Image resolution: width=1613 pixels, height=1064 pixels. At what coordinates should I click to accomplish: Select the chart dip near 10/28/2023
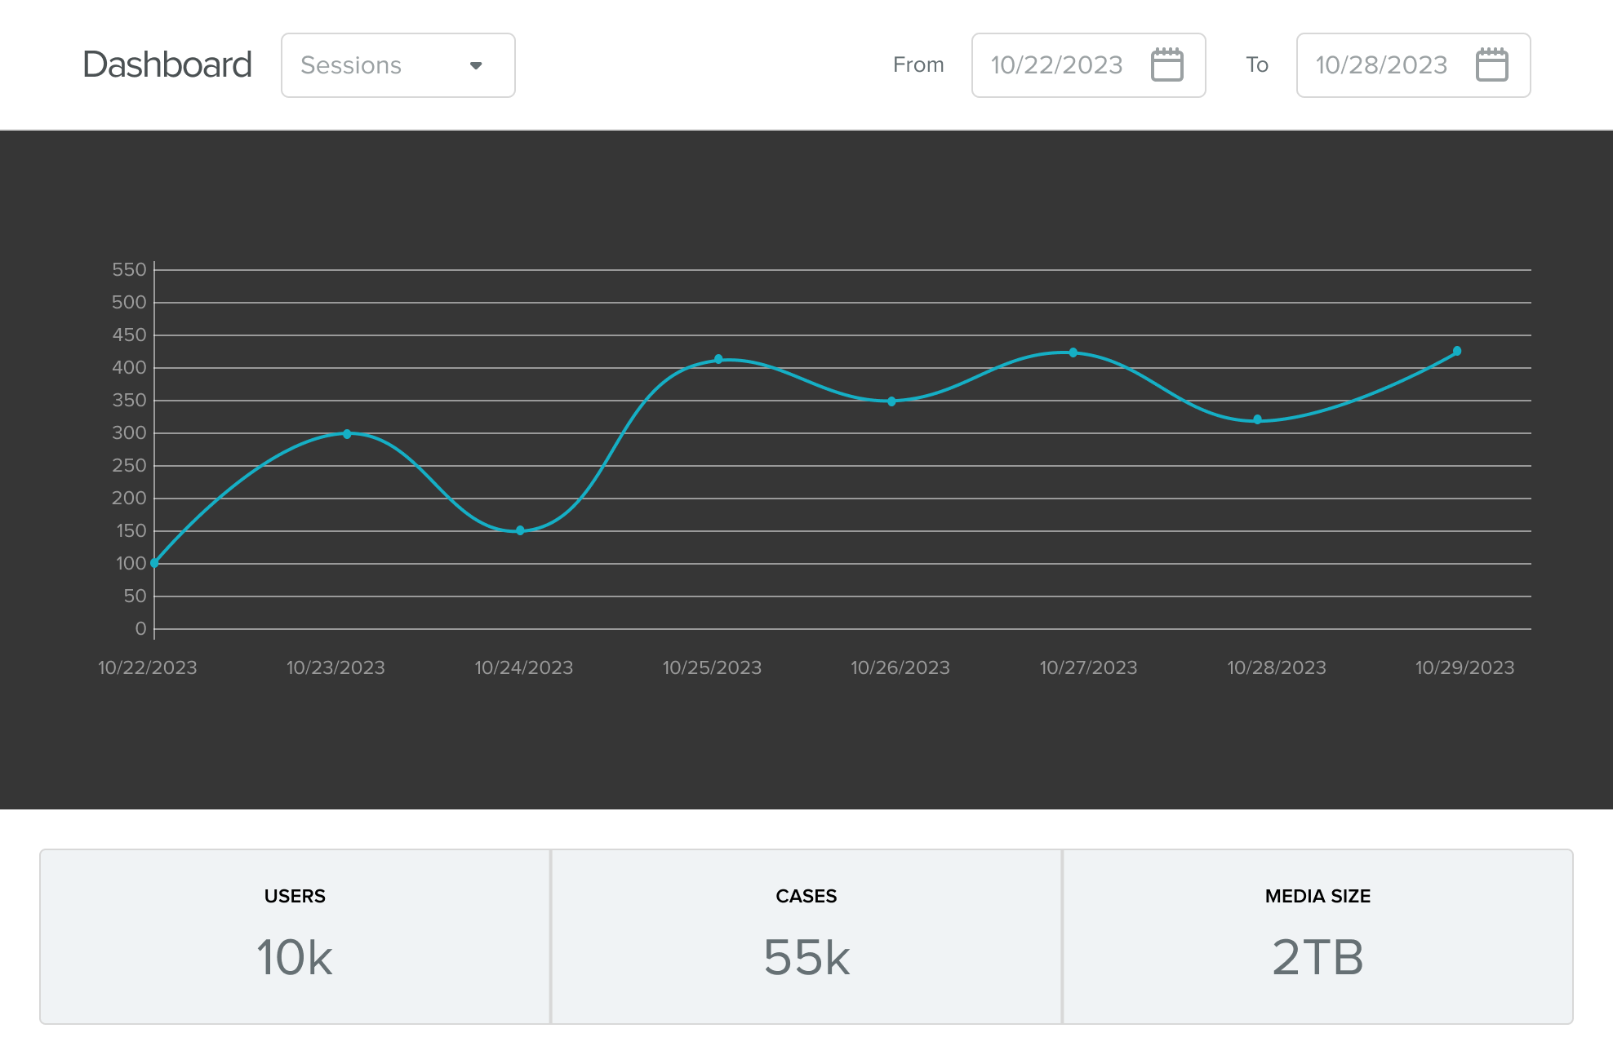click(x=1257, y=419)
